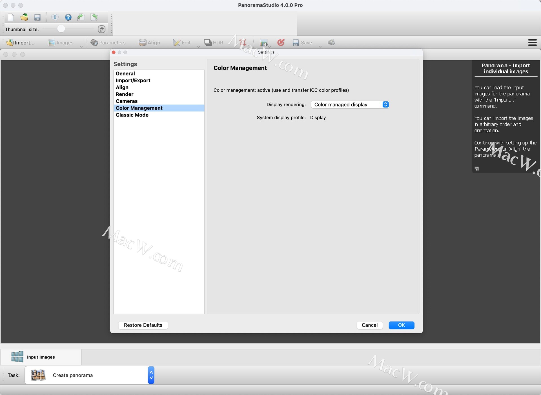Select General in Settings list
Image resolution: width=541 pixels, height=395 pixels.
pyautogui.click(x=159, y=73)
